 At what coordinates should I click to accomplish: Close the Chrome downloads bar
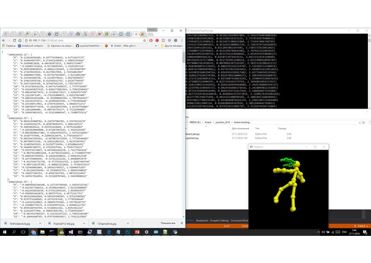click(181, 223)
